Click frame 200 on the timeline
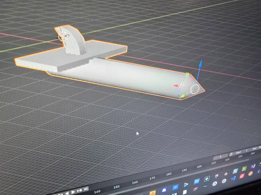 tap(199, 167)
